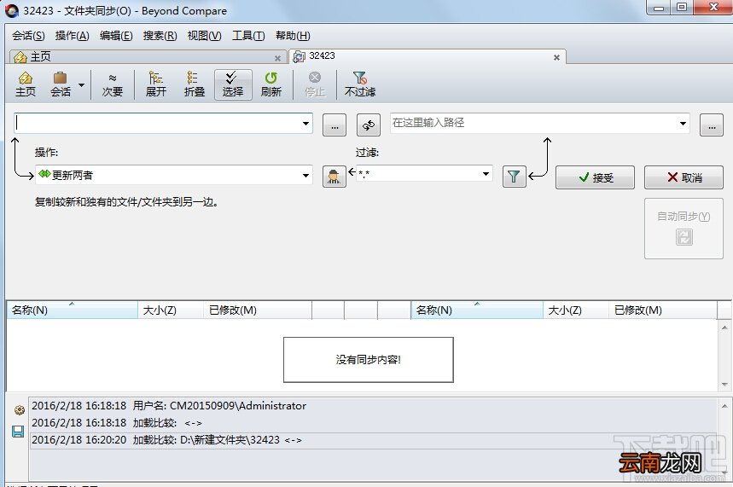Open the 工具(T) menu
The height and width of the screenshot is (487, 733).
click(x=248, y=36)
